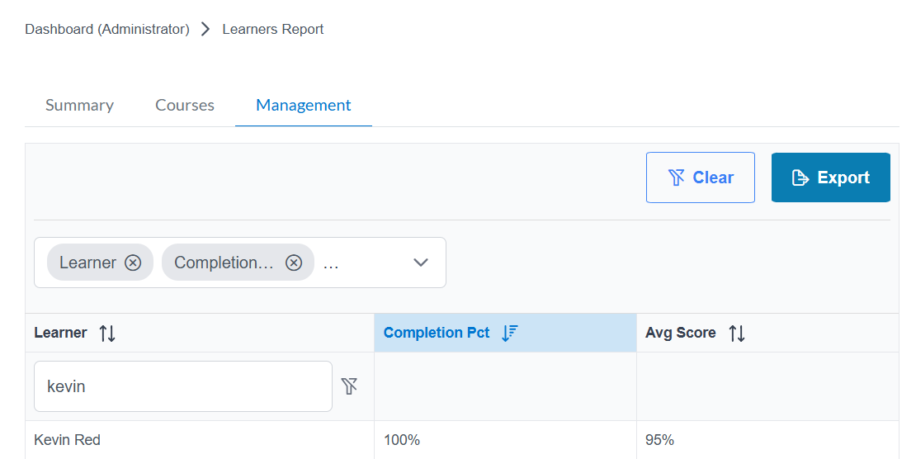Viewport: 916px width, 459px height.
Task: Expand the column multiselect dropdown chevron
Action: coord(421,263)
